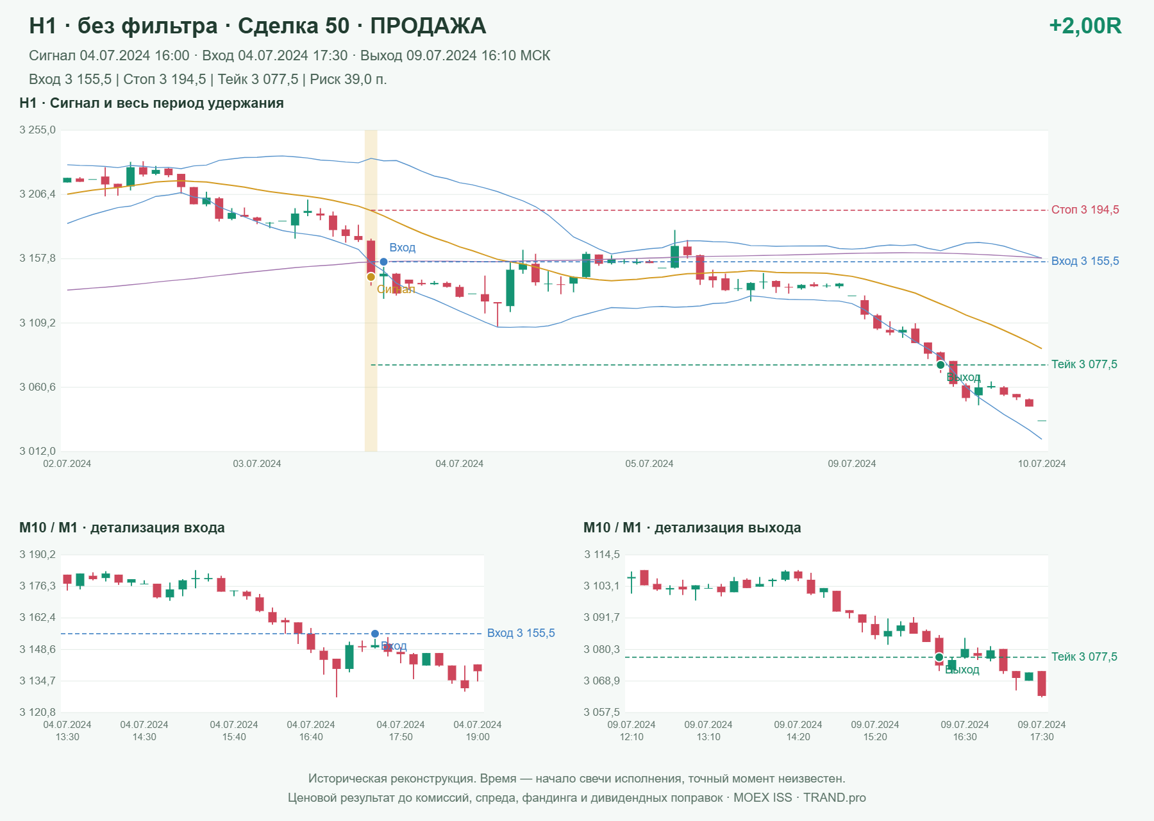This screenshot has height=821, width=1154.
Task: Click 'Тейк 3 077,5' label in exit detail chart
Action: coord(1084,657)
